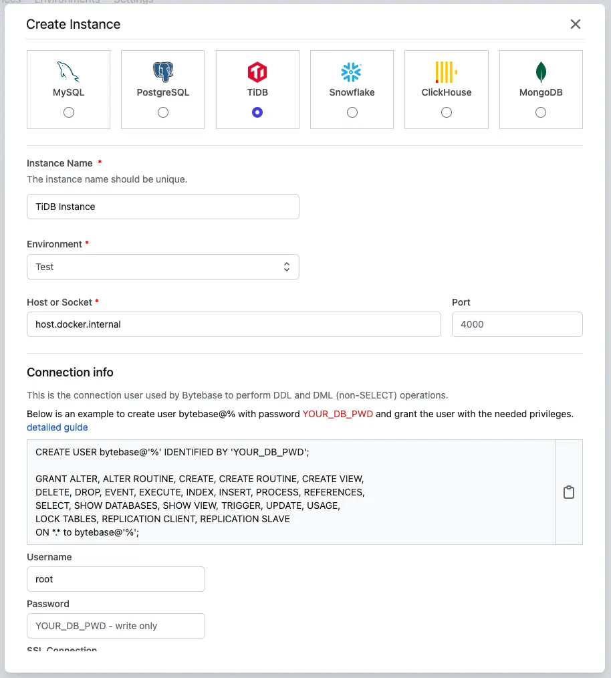Click the ClickHouse yellow bars logo
This screenshot has width=611, height=678.
click(447, 72)
